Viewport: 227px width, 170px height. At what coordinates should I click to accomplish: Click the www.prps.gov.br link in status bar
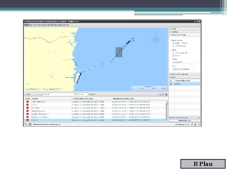tap(181, 124)
